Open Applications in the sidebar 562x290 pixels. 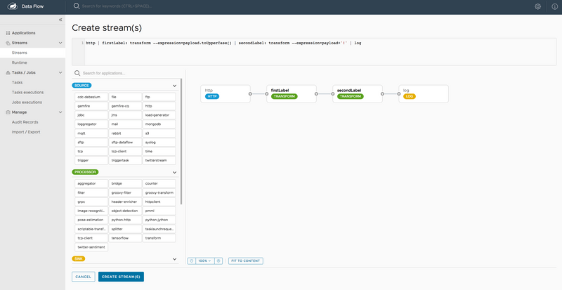(x=23, y=32)
